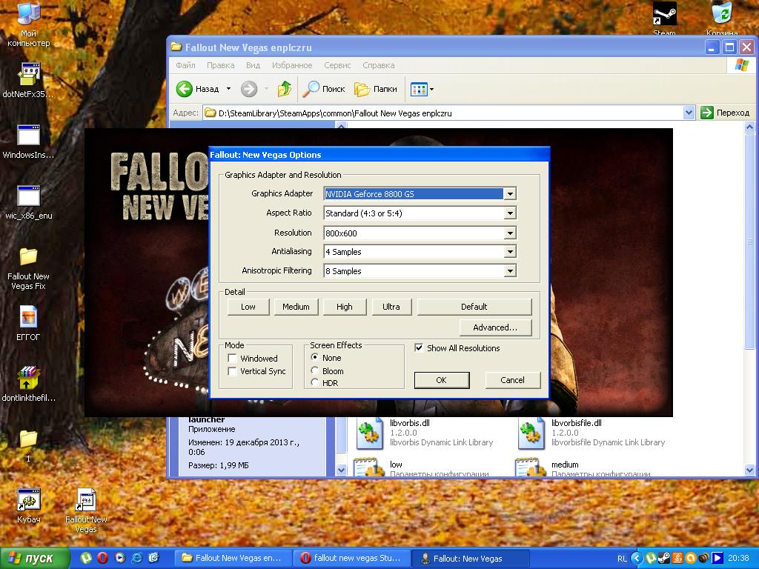Launch uTorrent from quick launch

[x=86, y=558]
